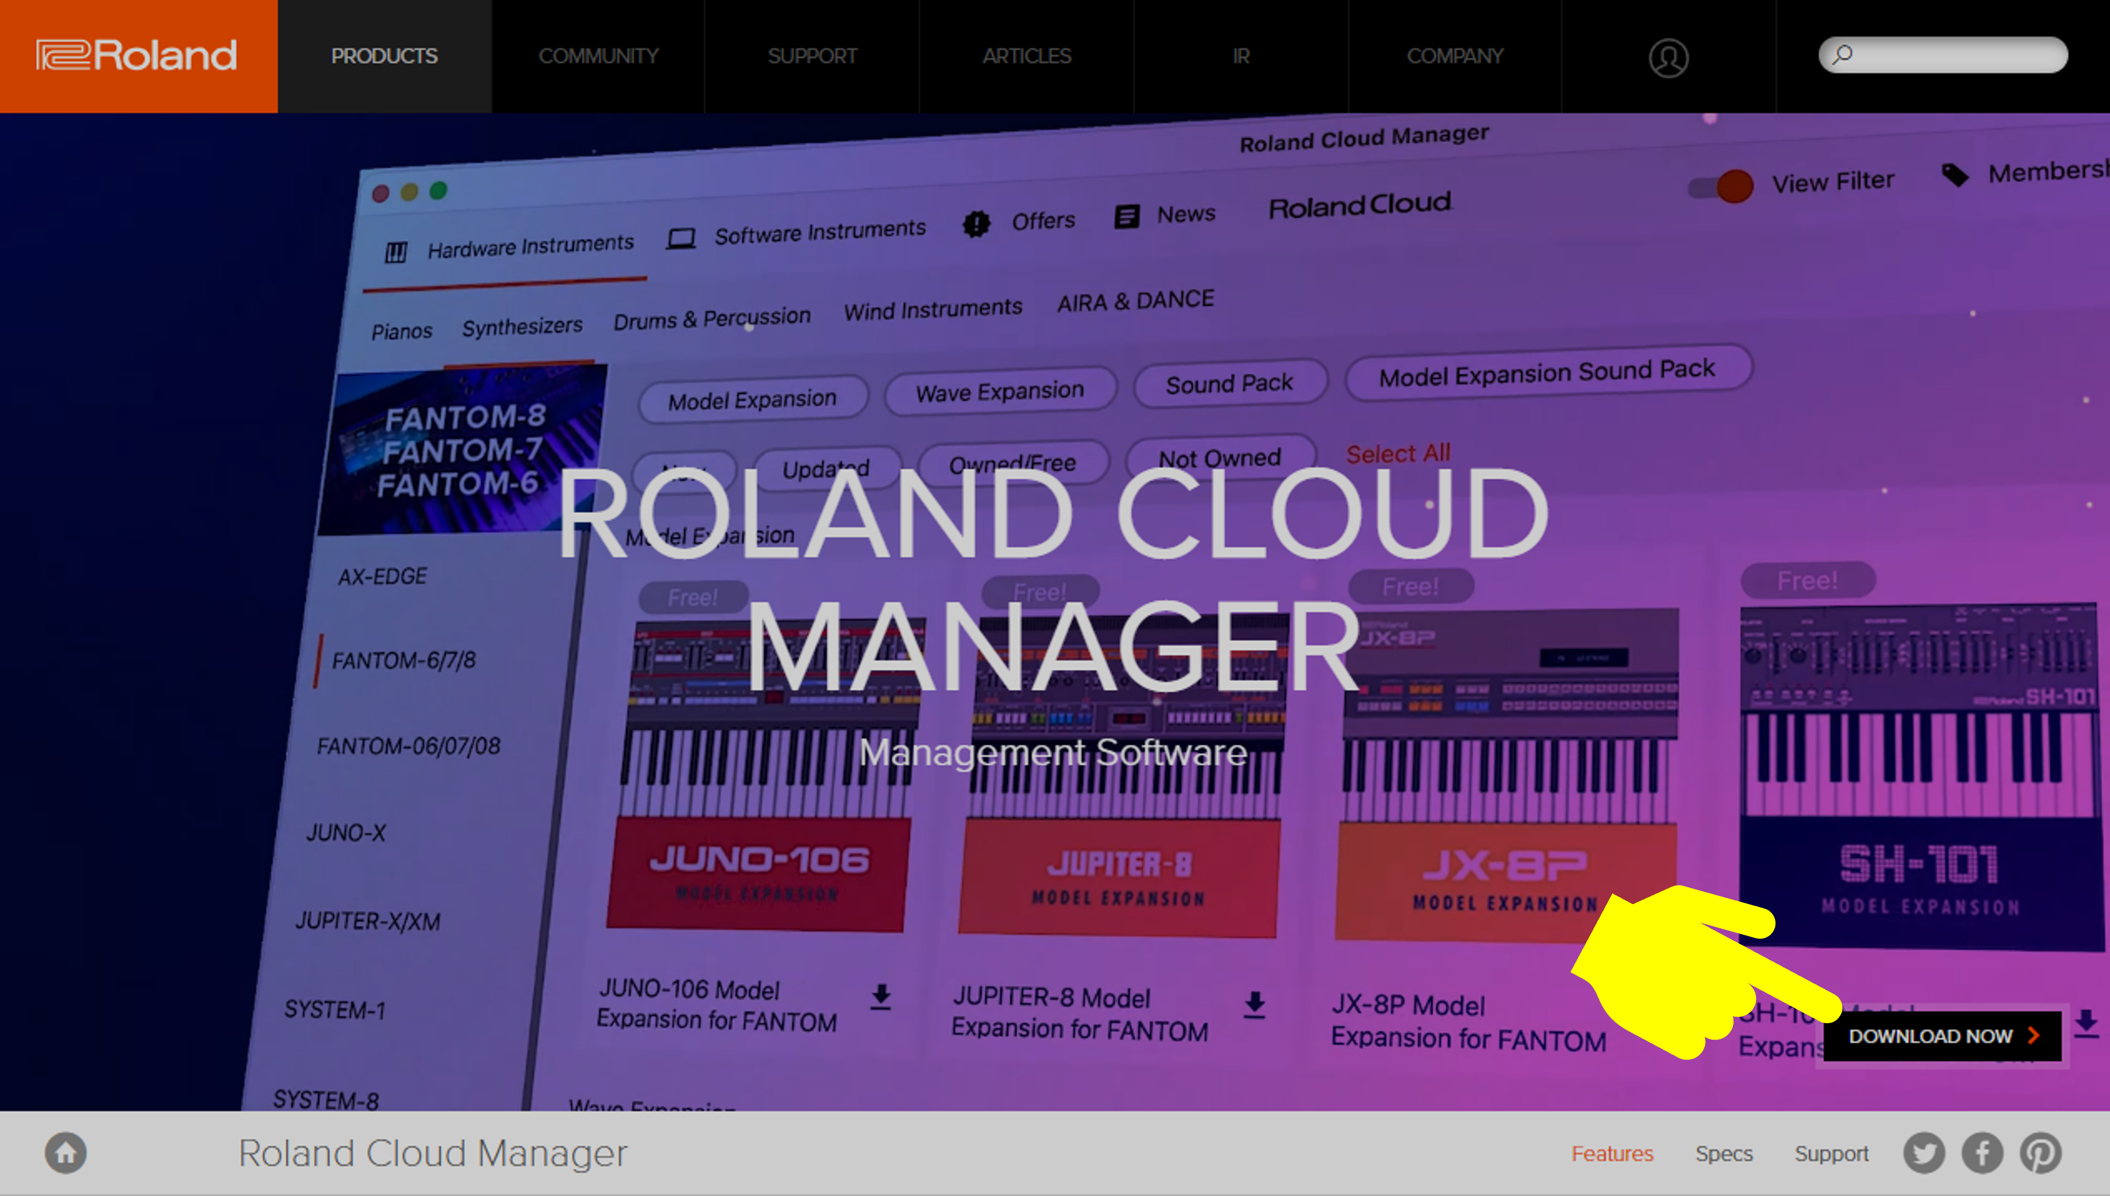
Task: Click the Software Instruments laptop icon
Action: coord(681,239)
